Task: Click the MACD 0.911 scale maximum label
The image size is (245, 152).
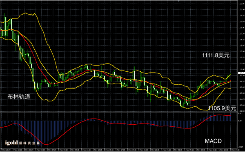Action: (241, 113)
